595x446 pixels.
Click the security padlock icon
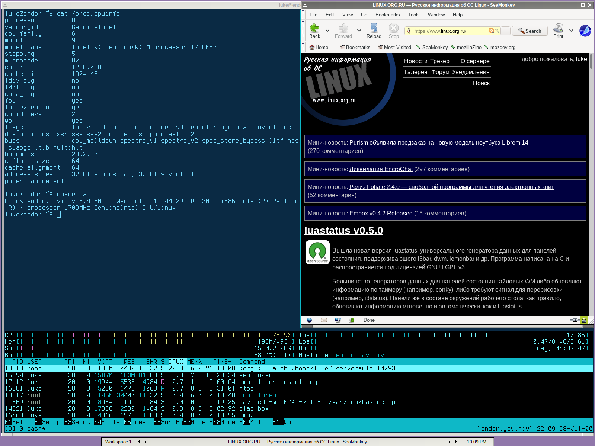pyautogui.click(x=584, y=320)
